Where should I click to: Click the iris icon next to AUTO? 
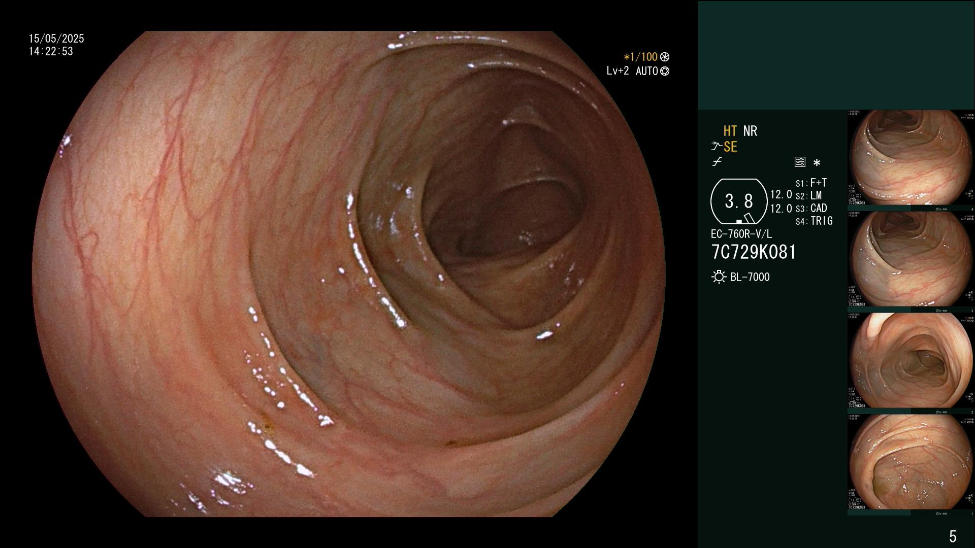[x=664, y=71]
